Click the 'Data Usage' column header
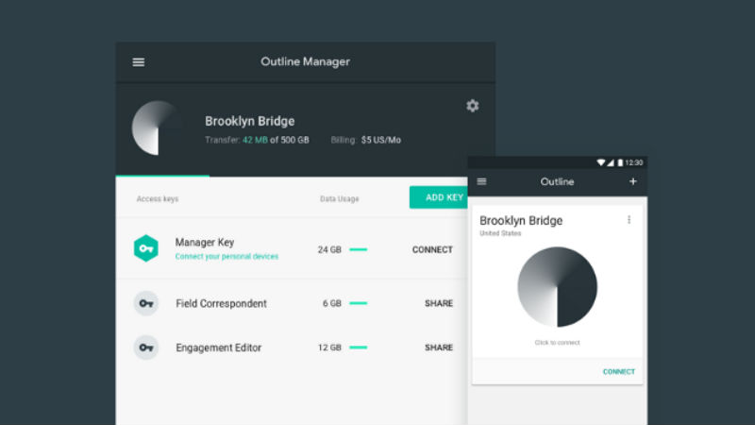 pyautogui.click(x=340, y=199)
